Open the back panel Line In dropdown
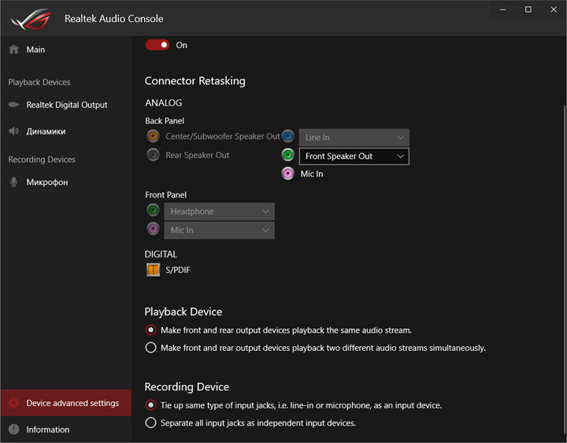Viewport: 567px width, 443px height. coord(354,138)
